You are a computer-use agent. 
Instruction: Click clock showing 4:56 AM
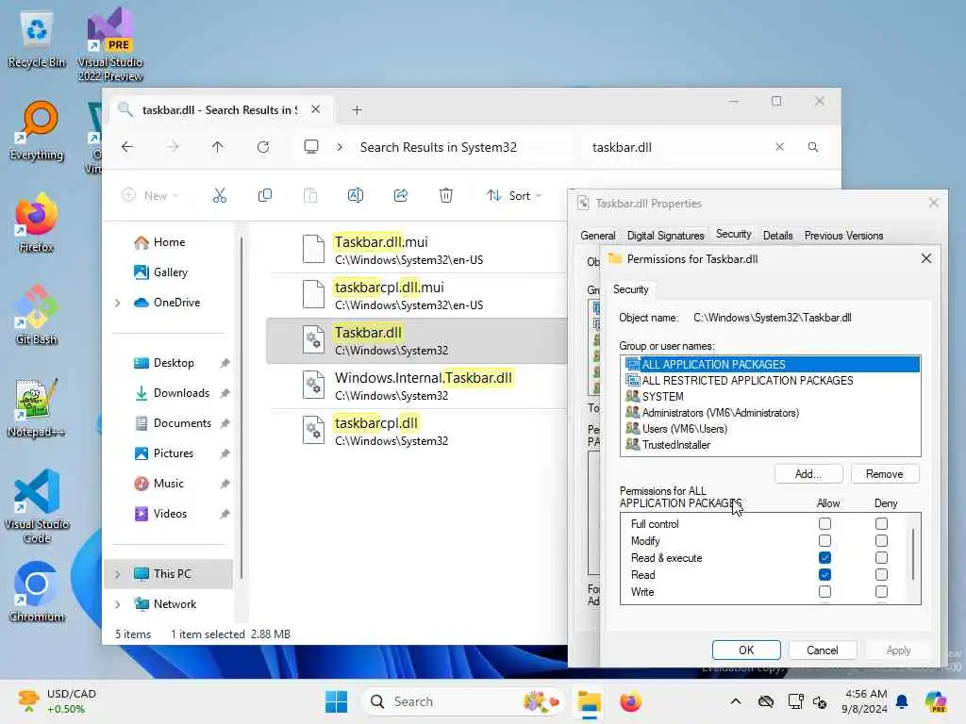click(x=865, y=701)
